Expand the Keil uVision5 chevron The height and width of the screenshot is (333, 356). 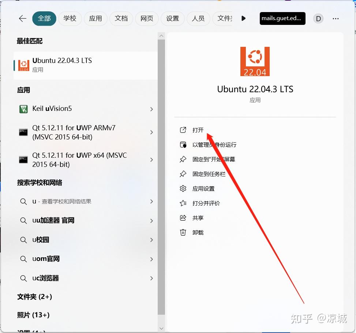point(151,109)
